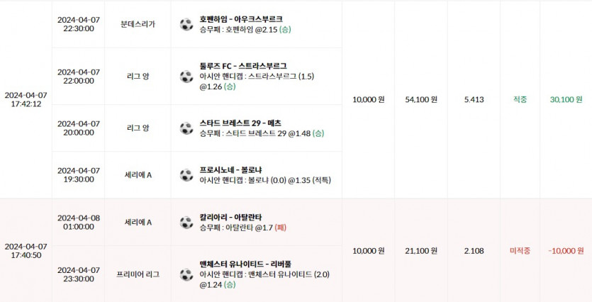Select the -10,000 원 loss amount
The height and width of the screenshot is (302, 592).
click(566, 250)
